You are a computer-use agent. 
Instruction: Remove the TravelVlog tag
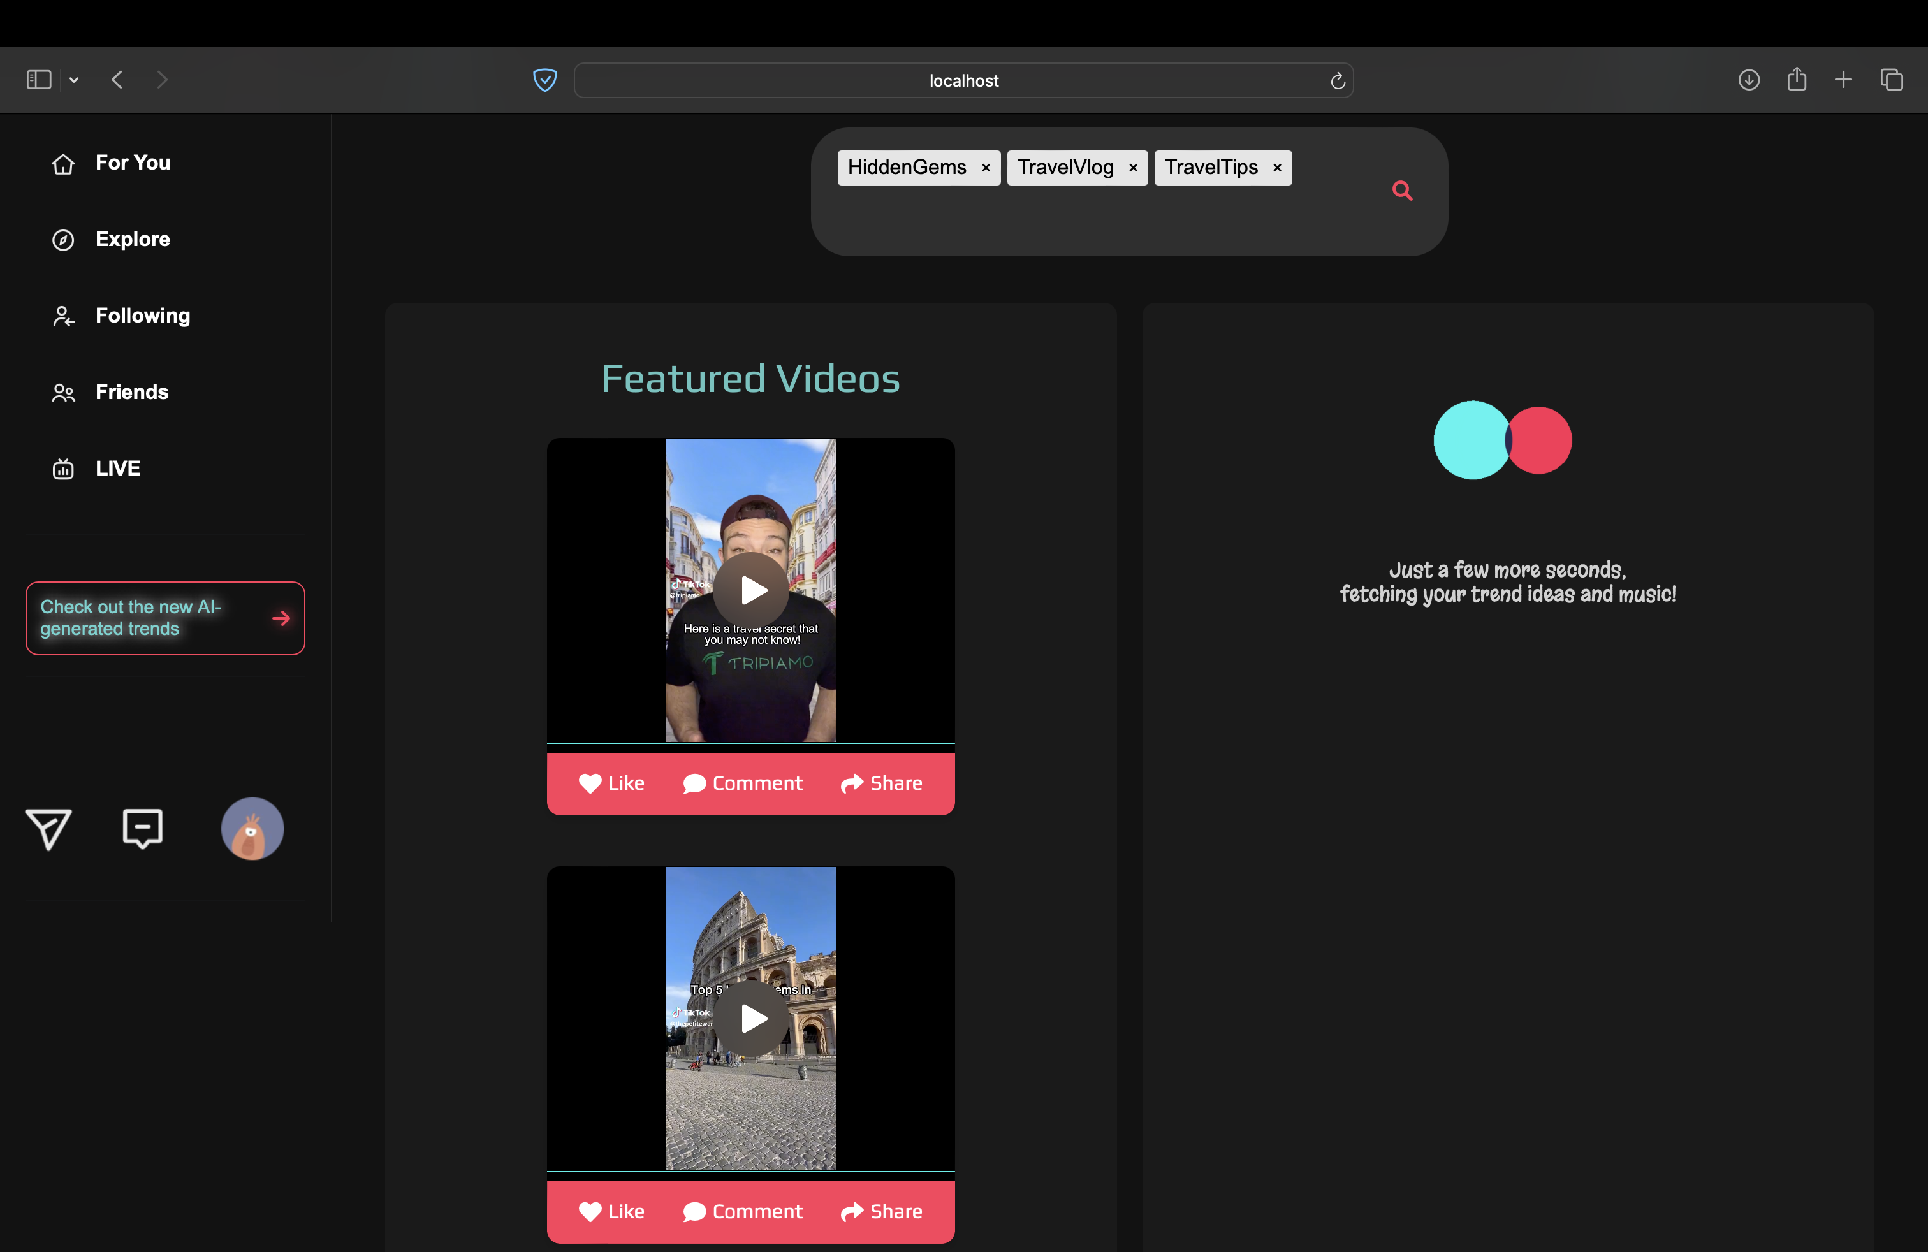[x=1132, y=168]
